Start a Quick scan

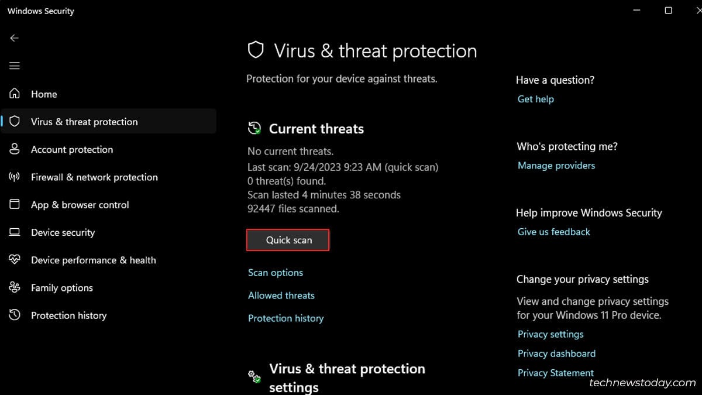288,240
